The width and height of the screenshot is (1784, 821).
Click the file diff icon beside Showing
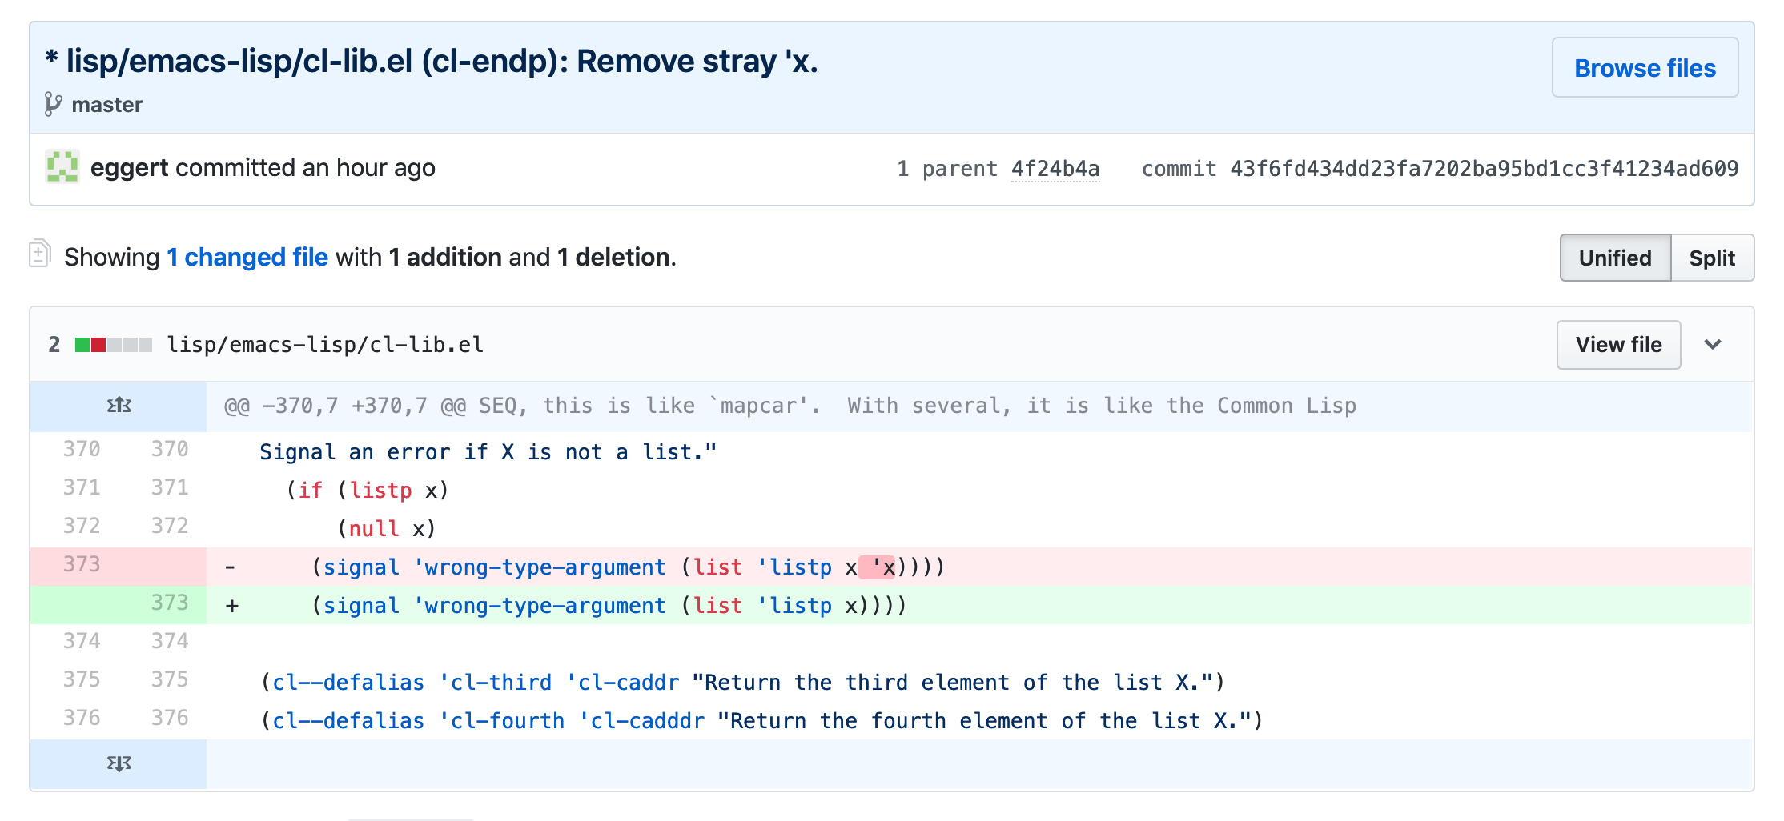click(40, 254)
